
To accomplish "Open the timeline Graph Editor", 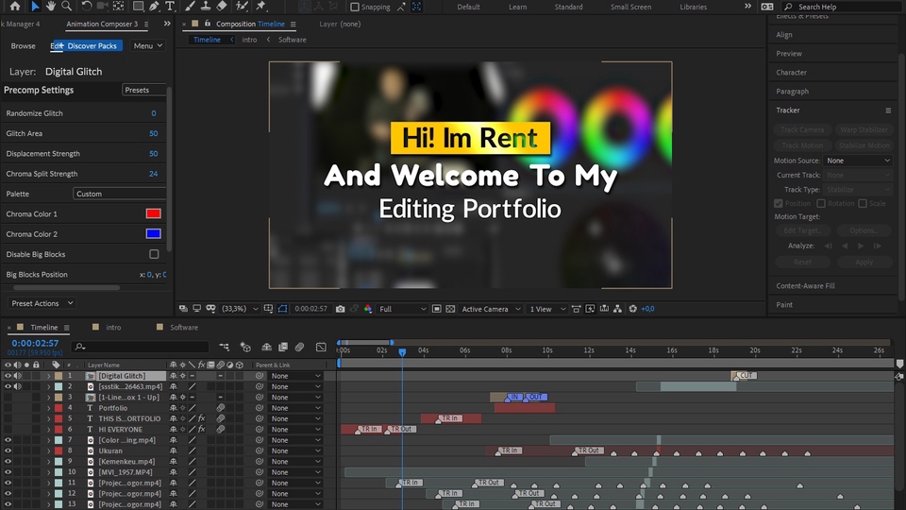I will coord(321,347).
